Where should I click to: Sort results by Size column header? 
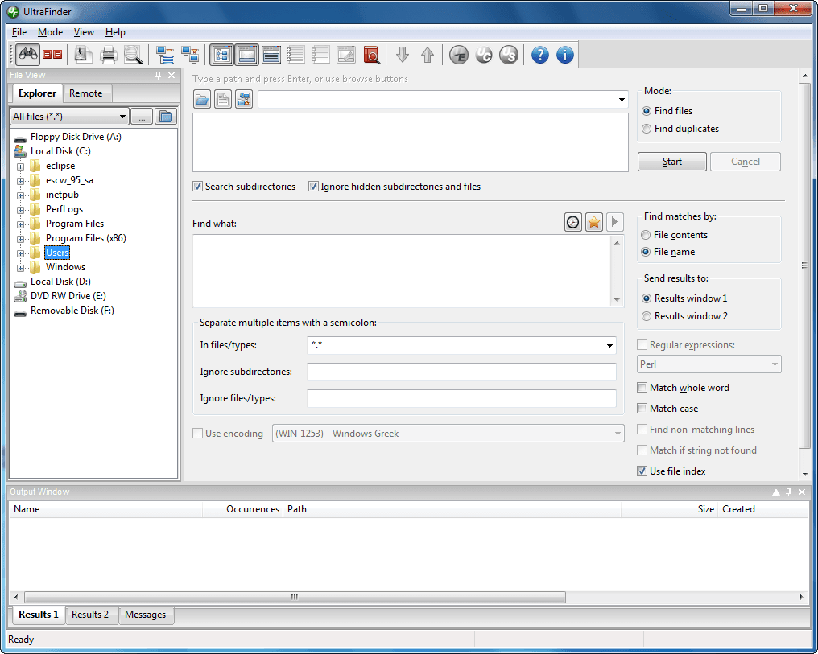669,509
